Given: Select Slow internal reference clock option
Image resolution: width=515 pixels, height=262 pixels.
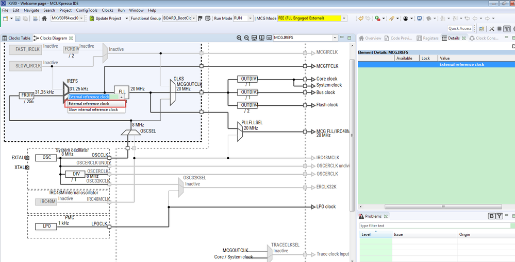Looking at the screenshot, I should [93, 109].
